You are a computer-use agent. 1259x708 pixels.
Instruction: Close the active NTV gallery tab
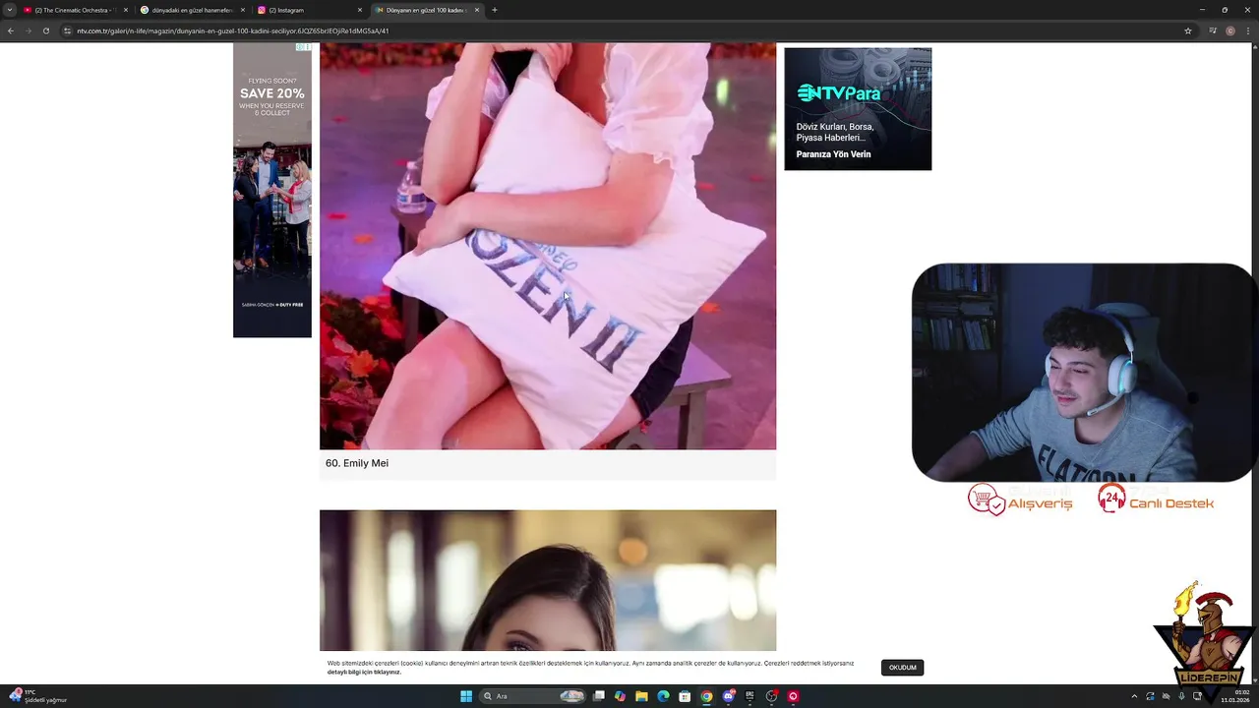(x=477, y=10)
